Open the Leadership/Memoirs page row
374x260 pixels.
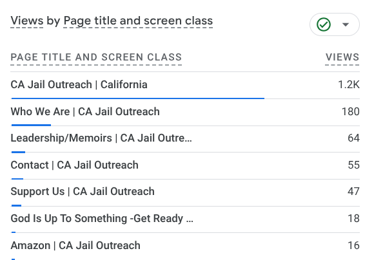click(x=185, y=139)
